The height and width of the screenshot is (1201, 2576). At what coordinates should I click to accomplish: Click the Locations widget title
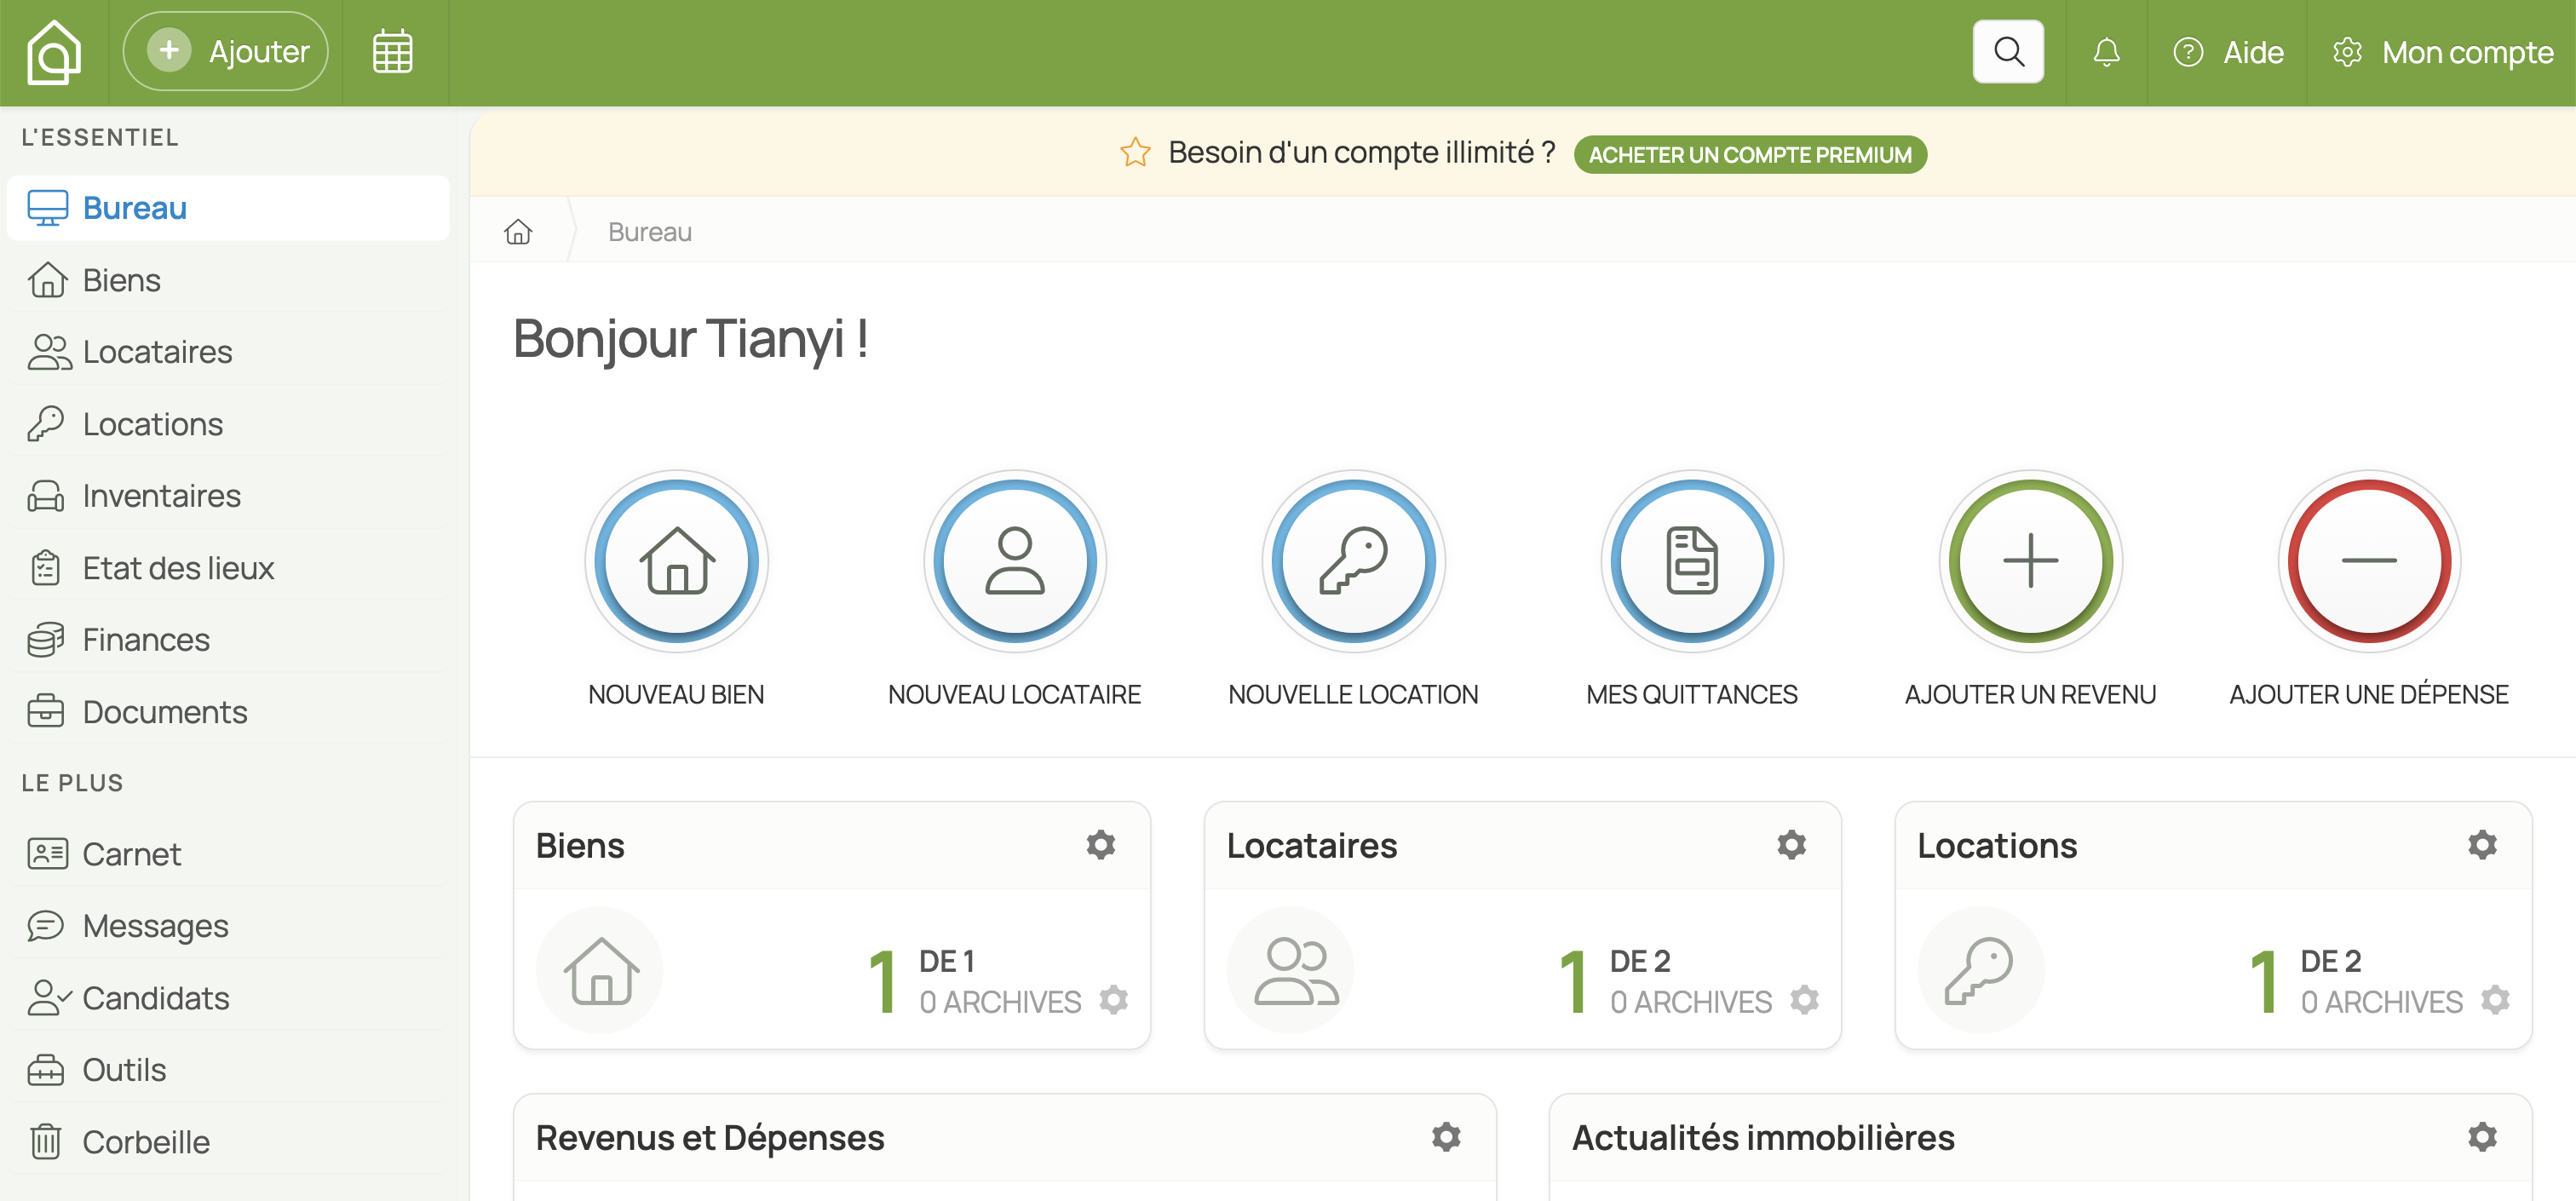(1997, 846)
